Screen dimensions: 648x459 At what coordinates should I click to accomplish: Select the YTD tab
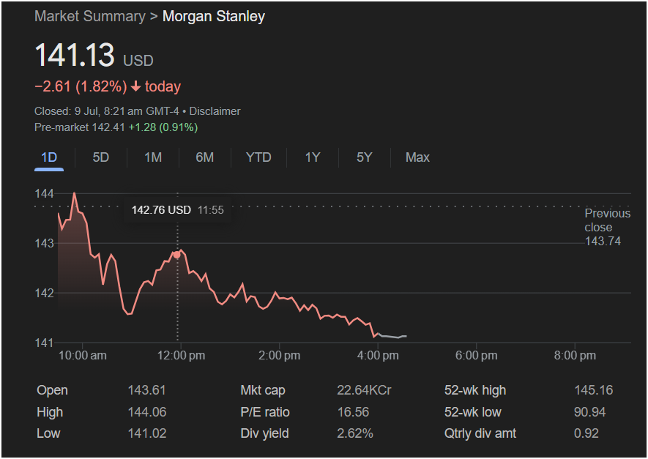pyautogui.click(x=258, y=157)
